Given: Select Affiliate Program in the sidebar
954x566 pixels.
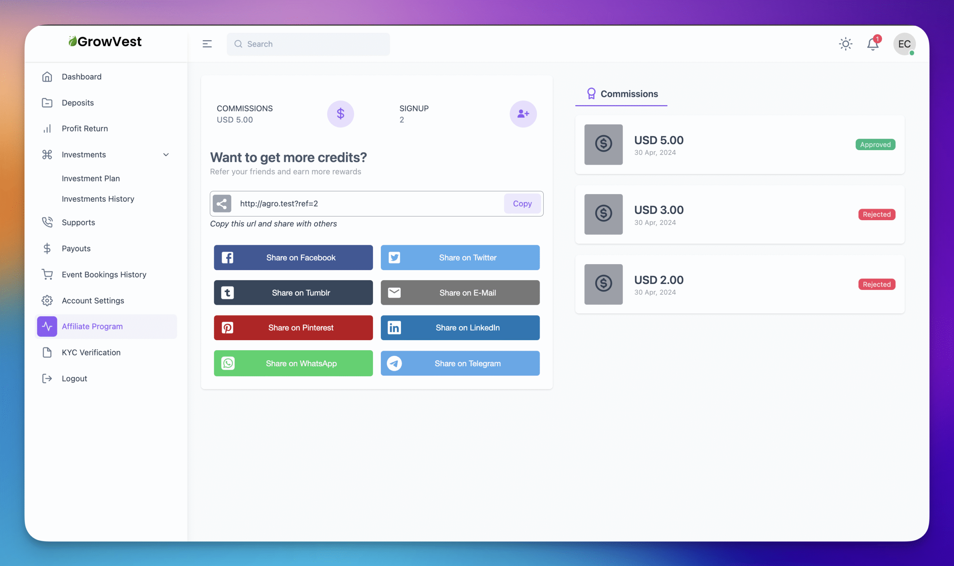Looking at the screenshot, I should coord(92,326).
